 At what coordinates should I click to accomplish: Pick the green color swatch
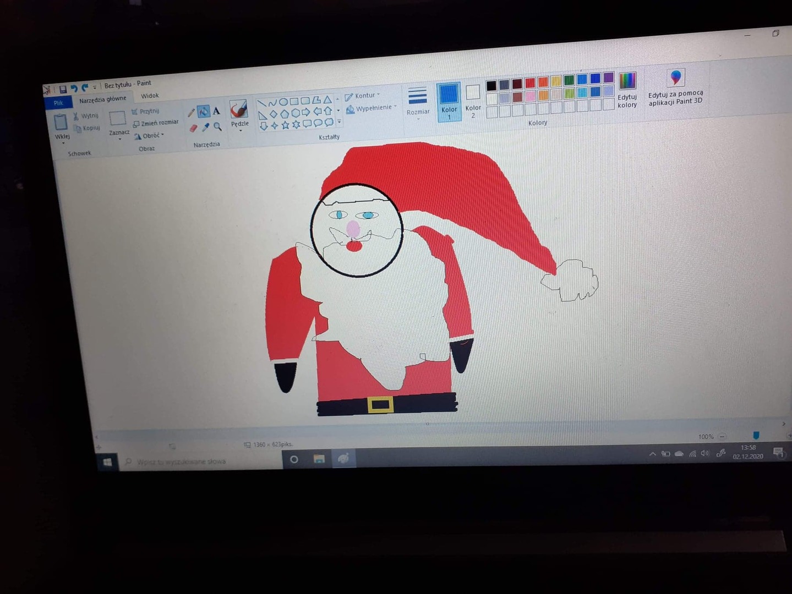tap(569, 81)
